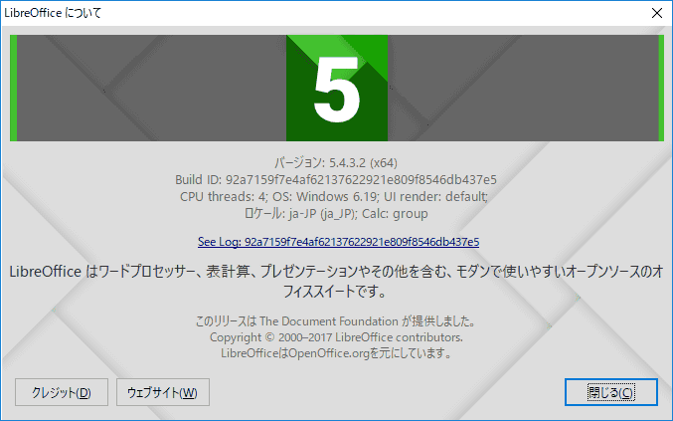The height and width of the screenshot is (421, 673).
Task: Click the LibreOffice description paragraph
Action: (x=336, y=282)
